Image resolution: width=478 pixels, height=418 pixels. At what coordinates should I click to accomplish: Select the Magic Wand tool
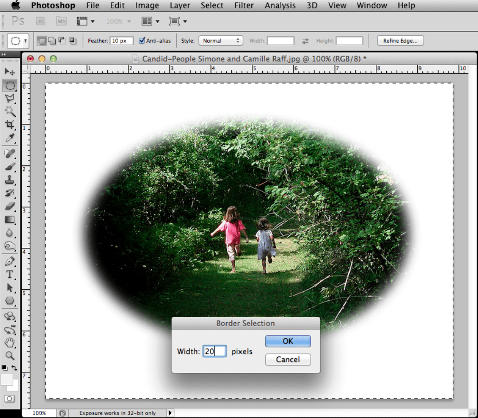tap(10, 112)
